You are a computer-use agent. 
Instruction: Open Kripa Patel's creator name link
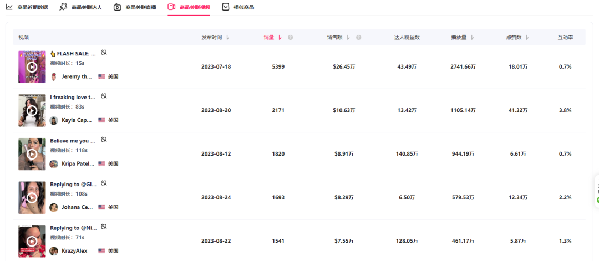[77, 164]
